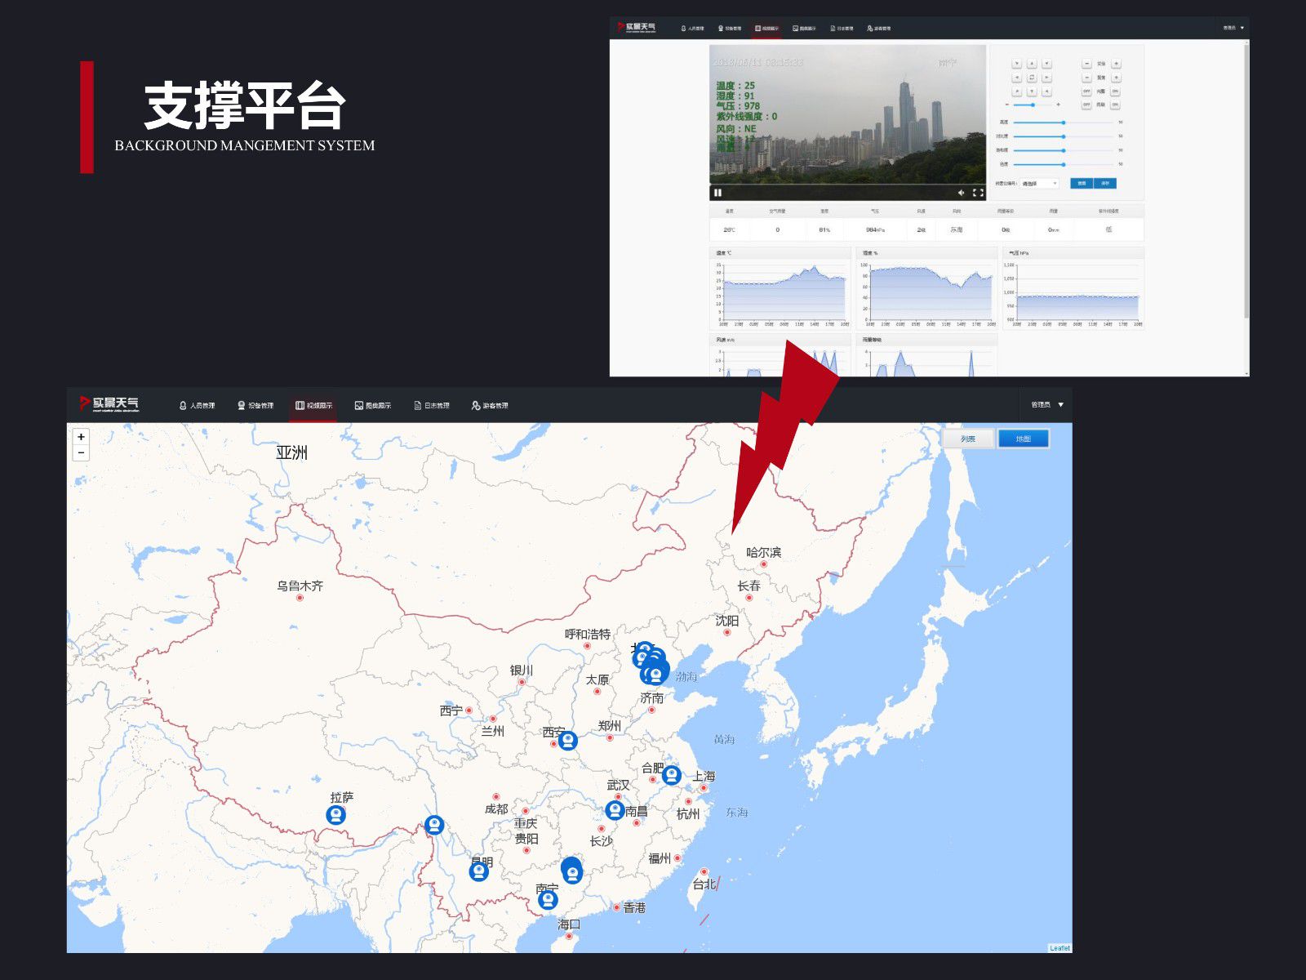
Task: Click the 湿度 humidity chart
Action: [x=926, y=288]
